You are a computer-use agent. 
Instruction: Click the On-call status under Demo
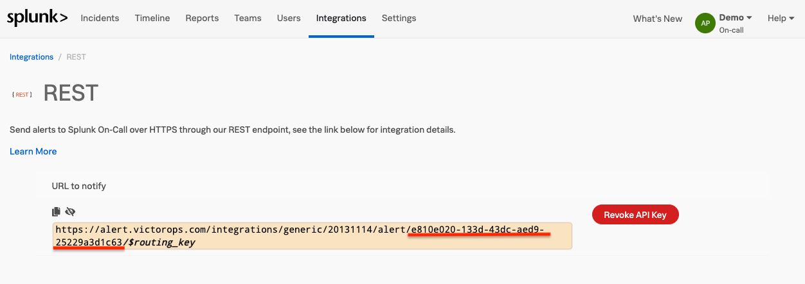(731, 30)
